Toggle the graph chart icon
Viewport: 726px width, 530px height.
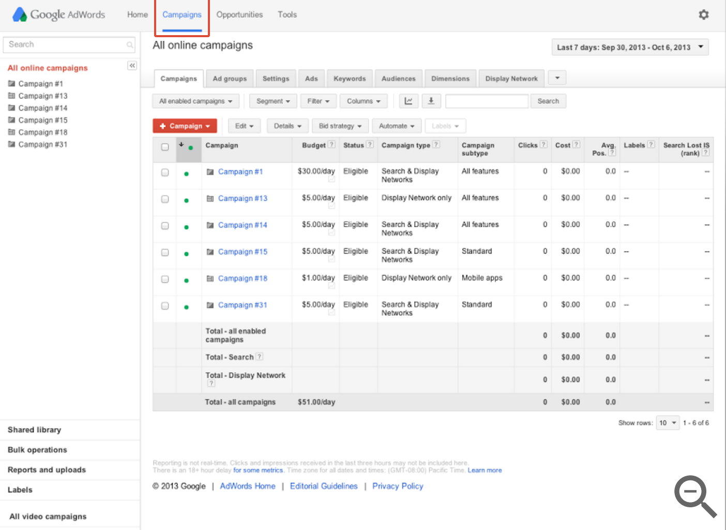tap(409, 101)
